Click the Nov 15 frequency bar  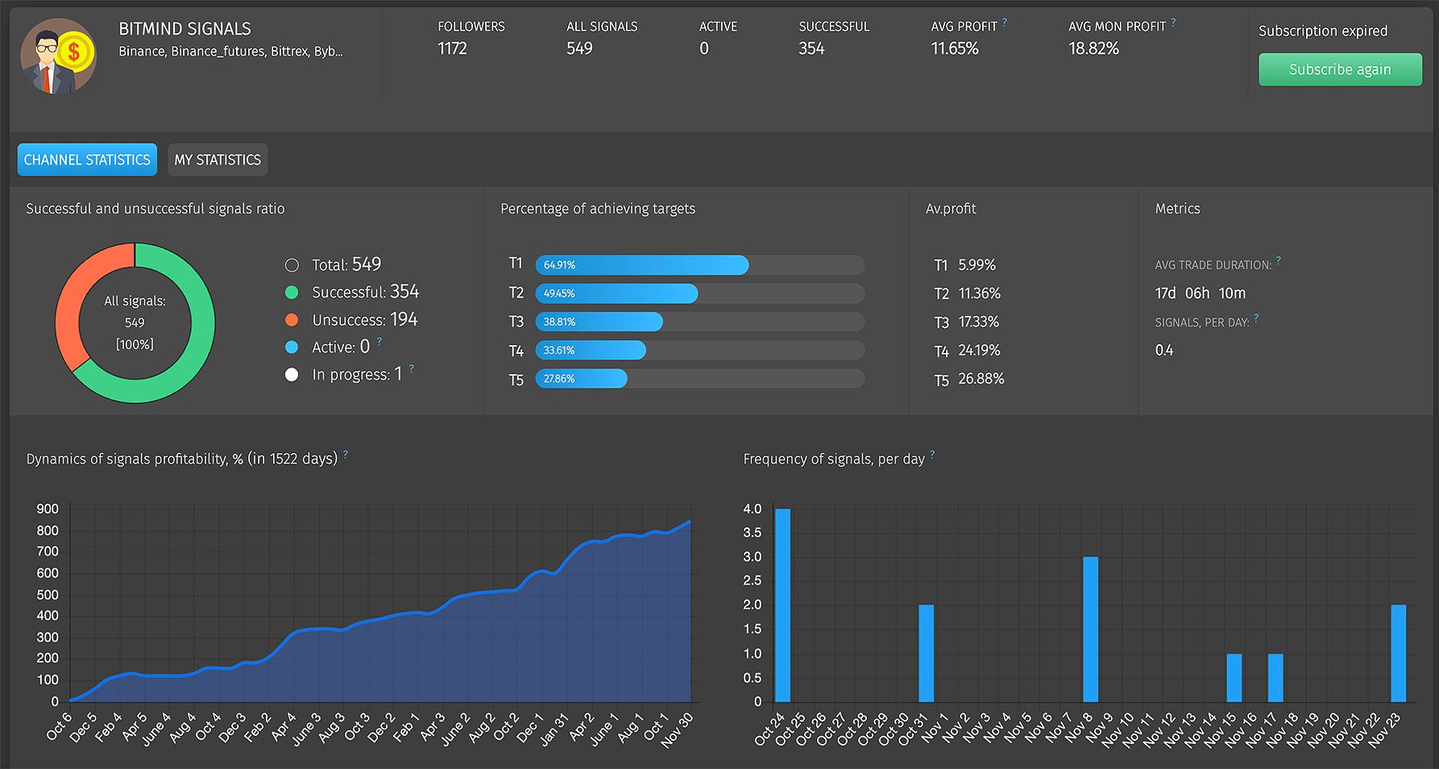(1234, 677)
